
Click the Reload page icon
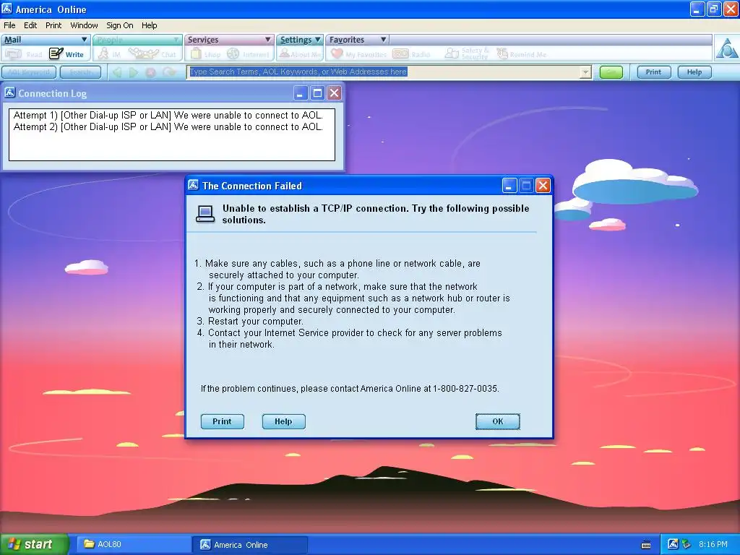click(x=169, y=72)
